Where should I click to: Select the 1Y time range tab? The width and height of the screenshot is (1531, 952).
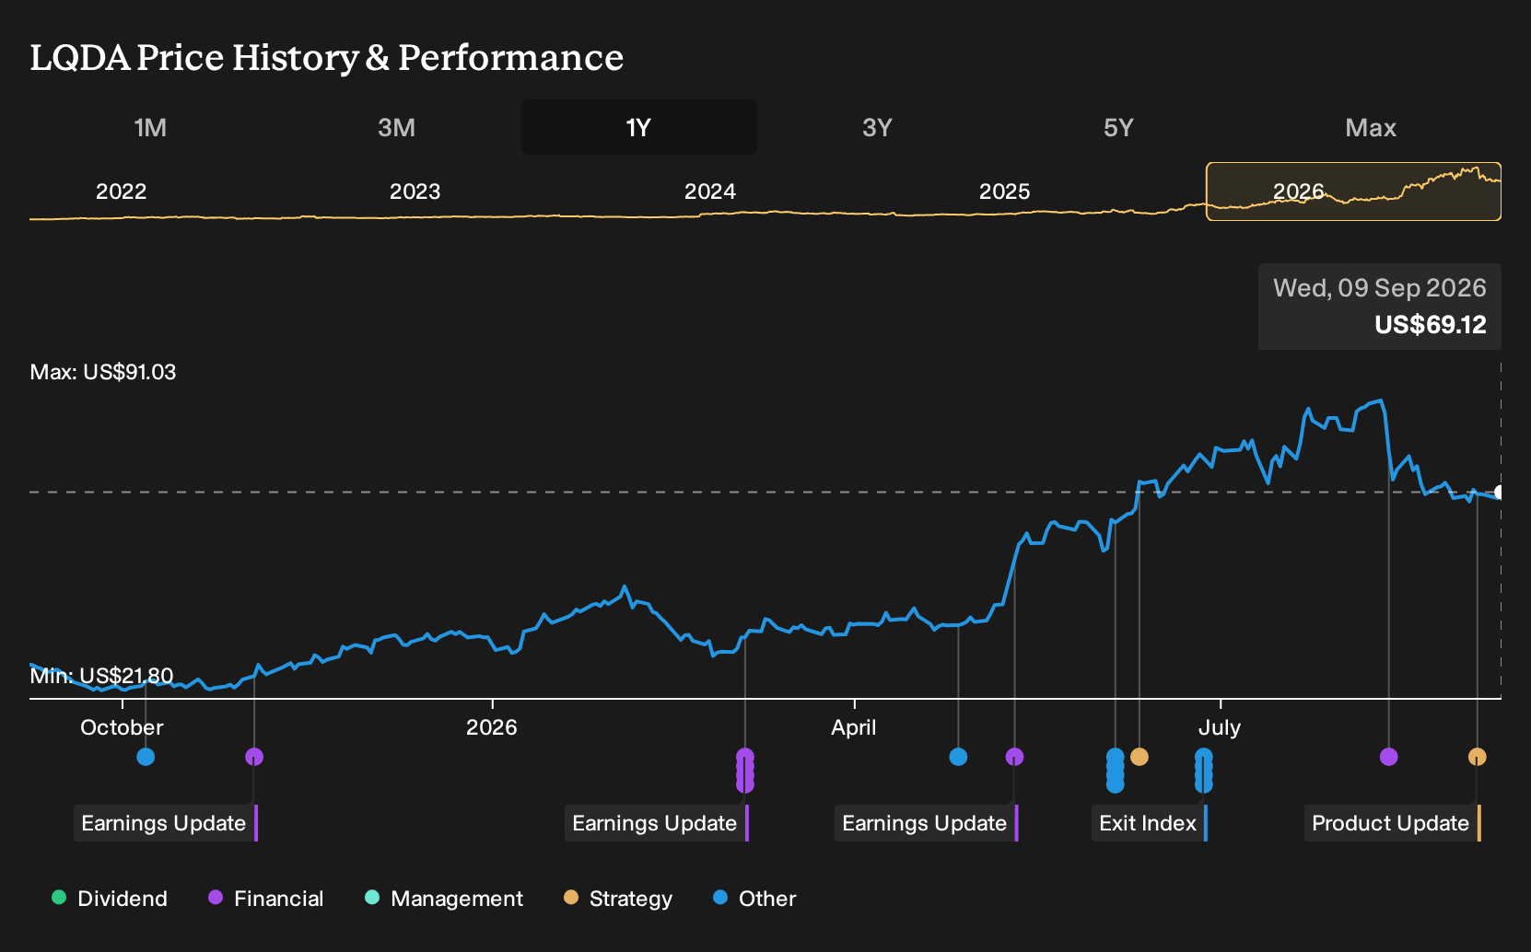click(x=639, y=127)
